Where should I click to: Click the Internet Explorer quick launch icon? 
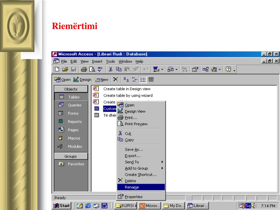tap(88, 206)
